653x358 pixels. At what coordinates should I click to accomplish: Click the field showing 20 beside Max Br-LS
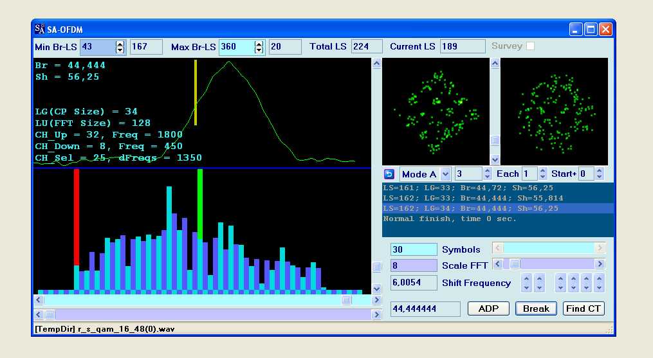tap(285, 47)
